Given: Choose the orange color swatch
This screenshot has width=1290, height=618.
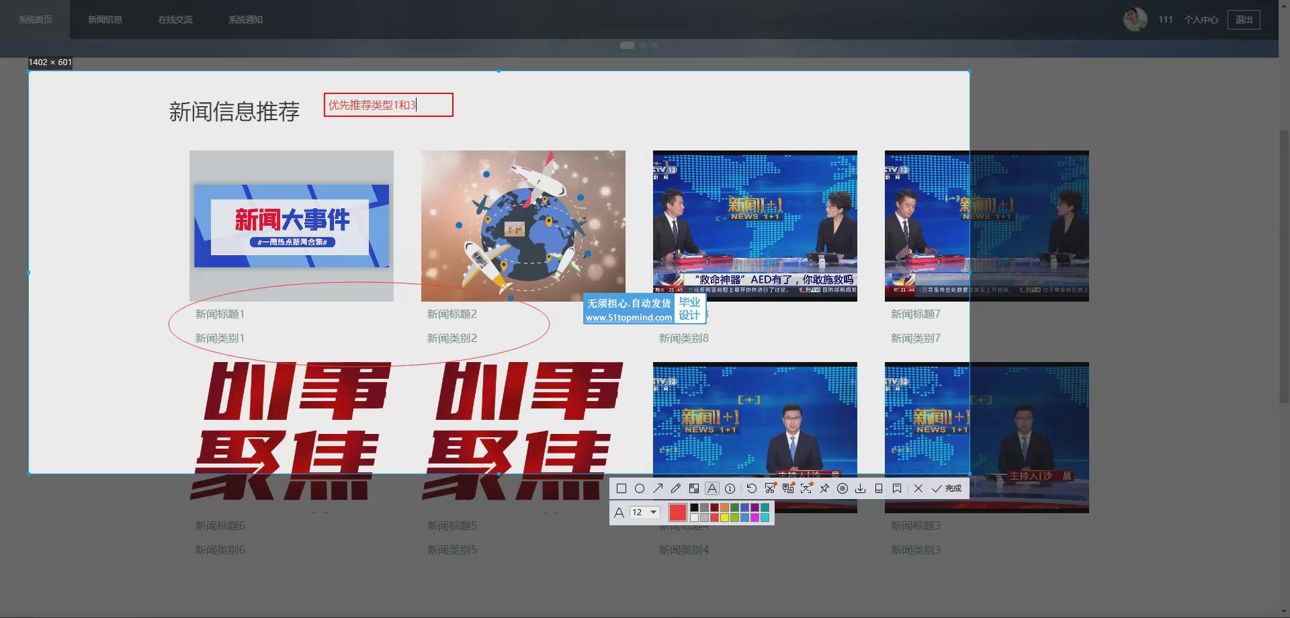Looking at the screenshot, I should (724, 508).
